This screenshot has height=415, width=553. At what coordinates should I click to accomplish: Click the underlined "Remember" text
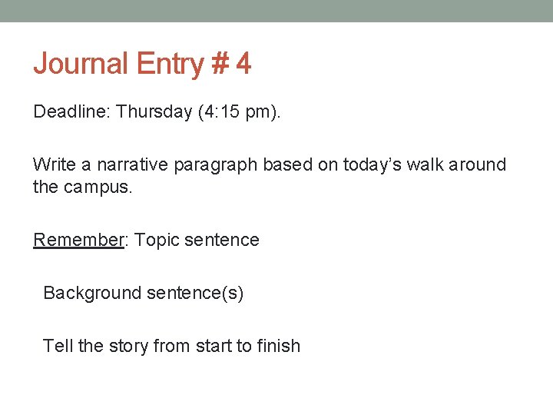tap(78, 240)
